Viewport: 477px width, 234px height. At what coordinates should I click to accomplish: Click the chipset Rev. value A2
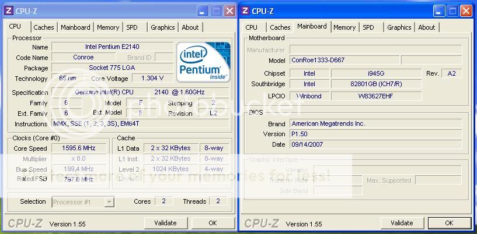tap(452, 73)
